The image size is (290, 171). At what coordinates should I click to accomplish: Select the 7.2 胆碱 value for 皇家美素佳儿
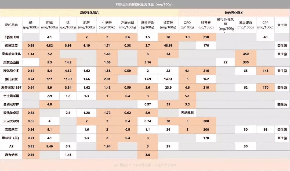(x=49, y=54)
